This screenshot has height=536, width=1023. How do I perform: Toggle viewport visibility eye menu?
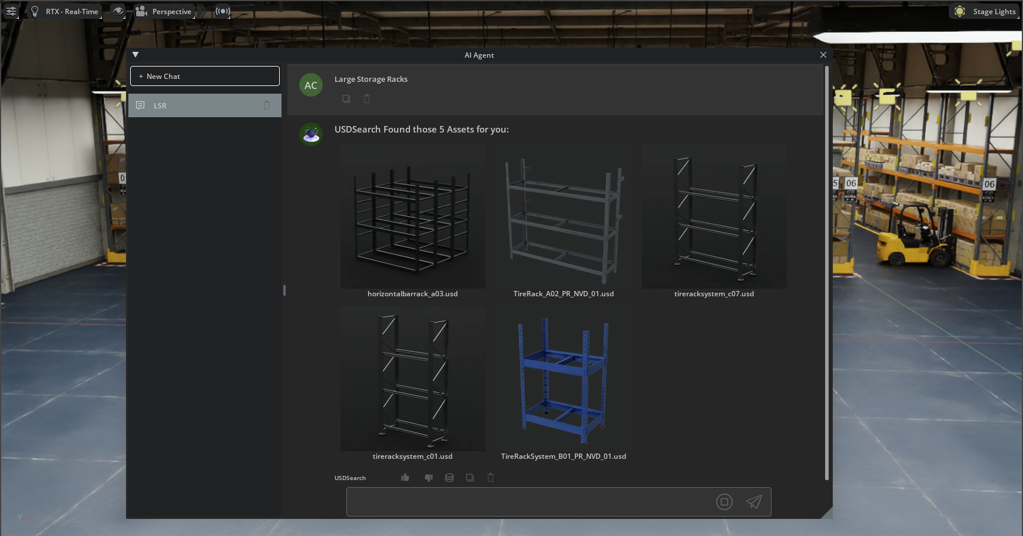[x=118, y=11]
